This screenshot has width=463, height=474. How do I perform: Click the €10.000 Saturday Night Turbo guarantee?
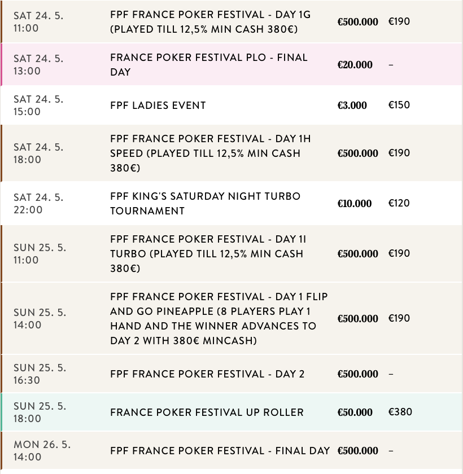coord(355,204)
